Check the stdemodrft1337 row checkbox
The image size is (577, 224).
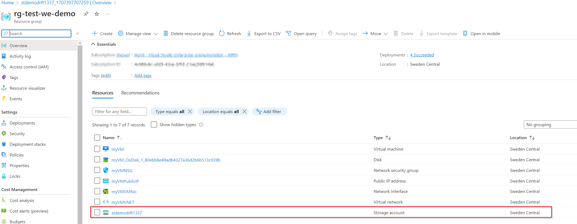(97, 212)
